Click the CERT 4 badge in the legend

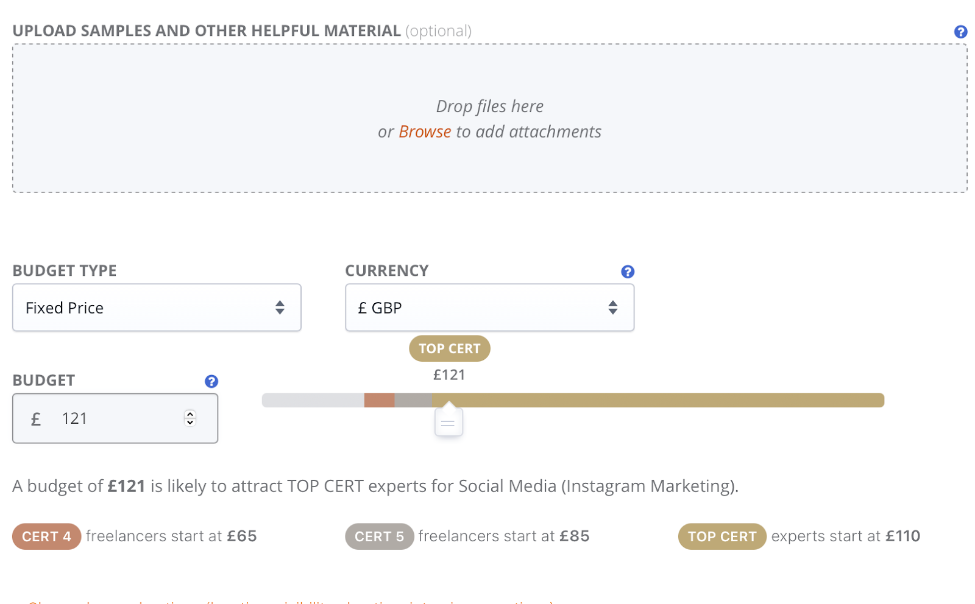46,536
